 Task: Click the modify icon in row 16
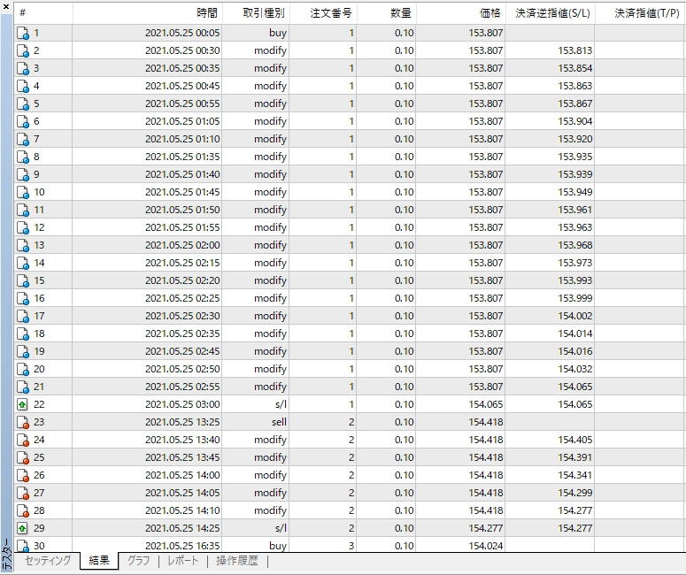(23, 299)
